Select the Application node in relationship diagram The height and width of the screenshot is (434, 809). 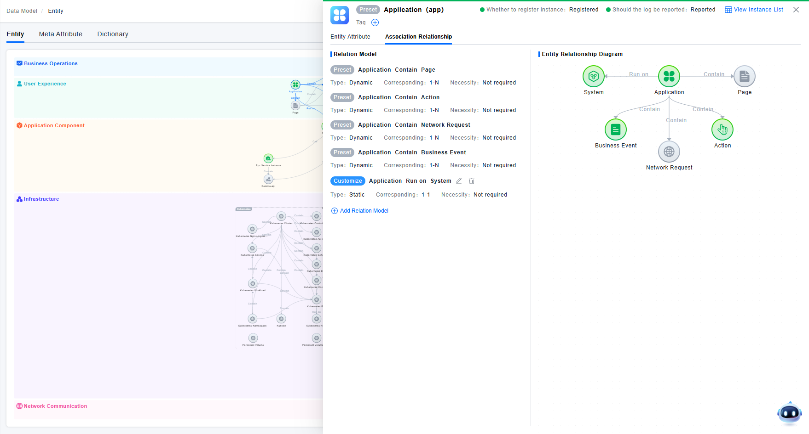point(669,76)
